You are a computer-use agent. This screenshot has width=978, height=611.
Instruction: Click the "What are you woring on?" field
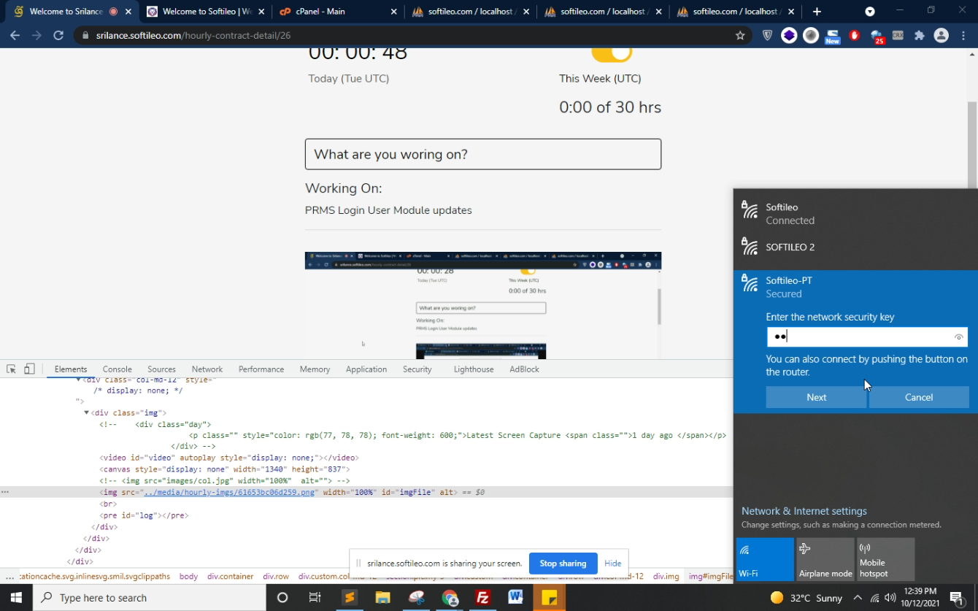[483, 154]
